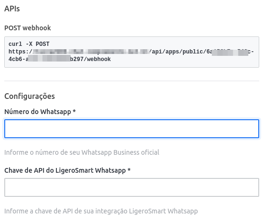Click the Chave de API LigeroSmart input field
The image size is (263, 221).
(132, 187)
